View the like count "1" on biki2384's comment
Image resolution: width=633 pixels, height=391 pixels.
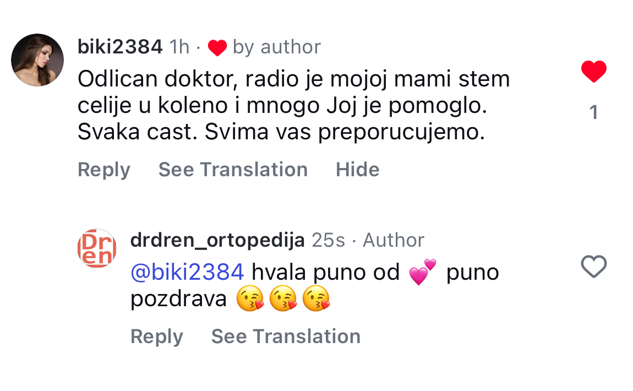click(593, 112)
